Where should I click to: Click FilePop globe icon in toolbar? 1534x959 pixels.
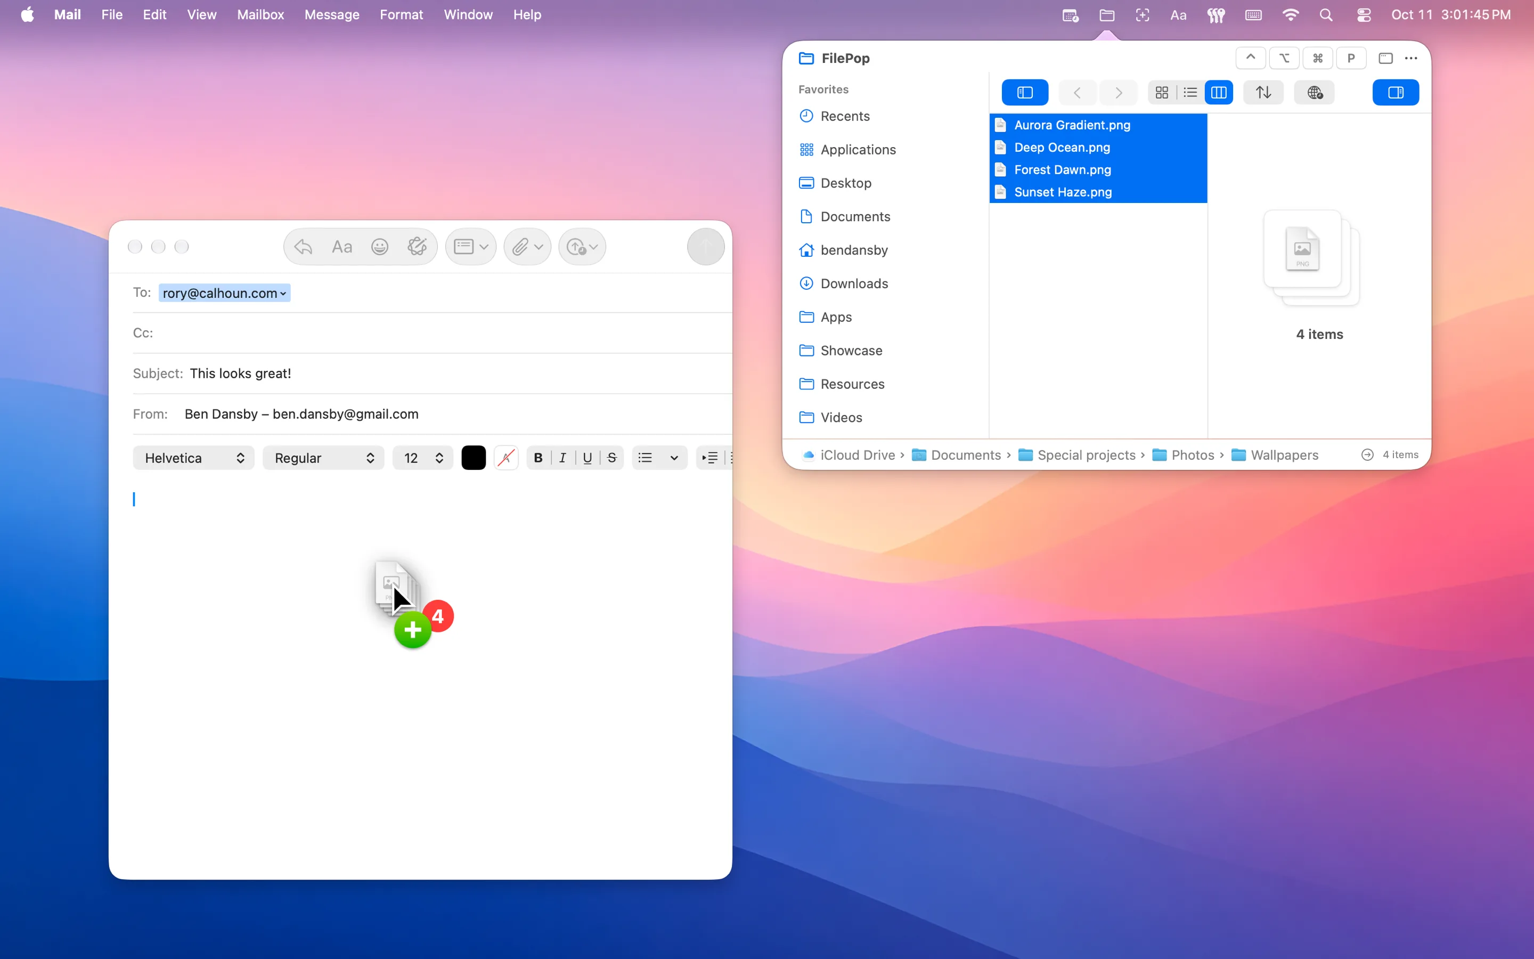pos(1314,93)
